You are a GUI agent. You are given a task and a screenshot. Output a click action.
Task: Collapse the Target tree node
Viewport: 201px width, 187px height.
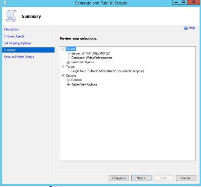[63, 67]
